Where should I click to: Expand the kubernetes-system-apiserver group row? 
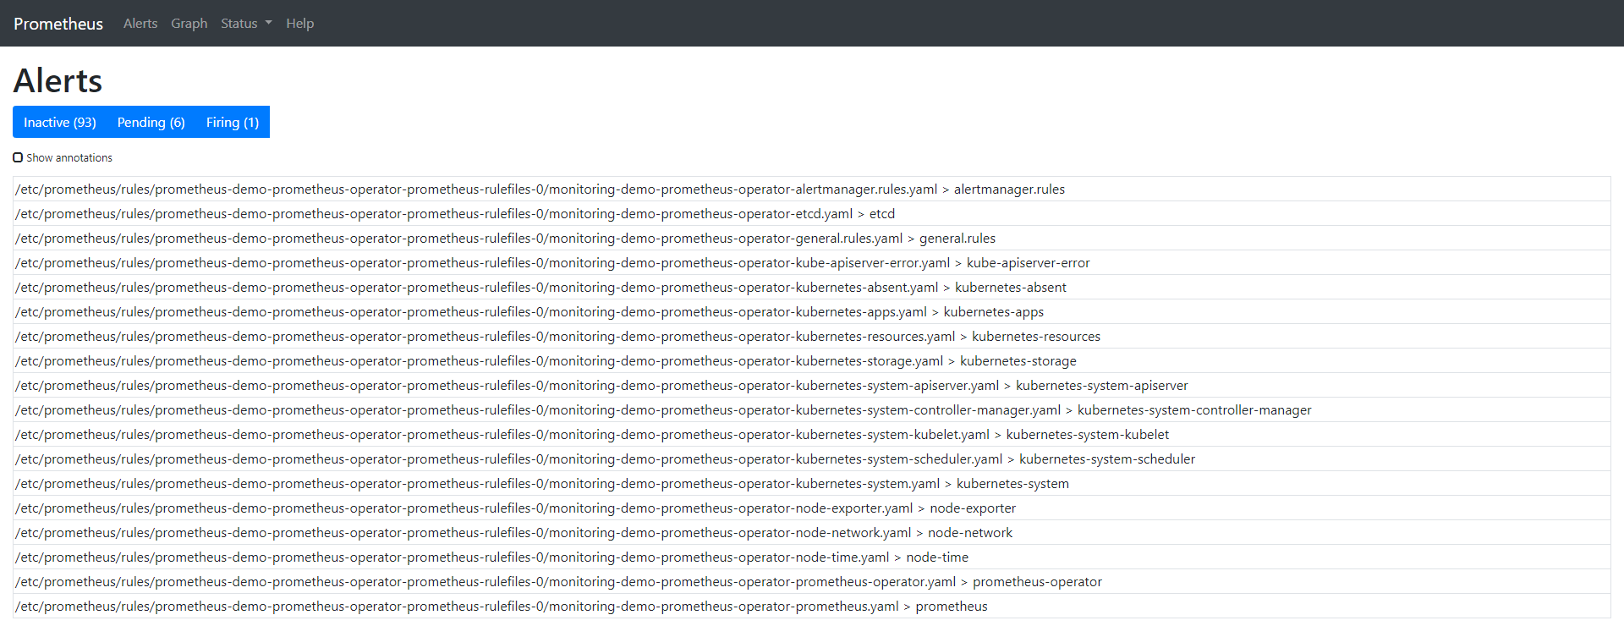click(812, 386)
